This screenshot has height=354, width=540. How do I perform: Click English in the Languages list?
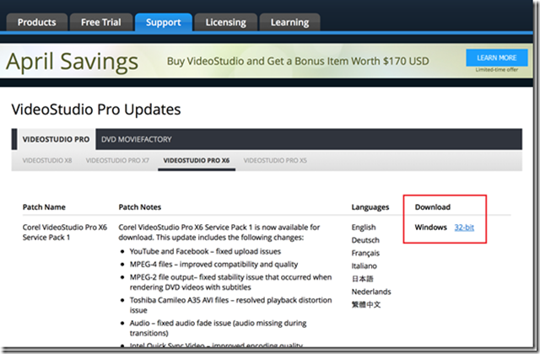pyautogui.click(x=364, y=228)
